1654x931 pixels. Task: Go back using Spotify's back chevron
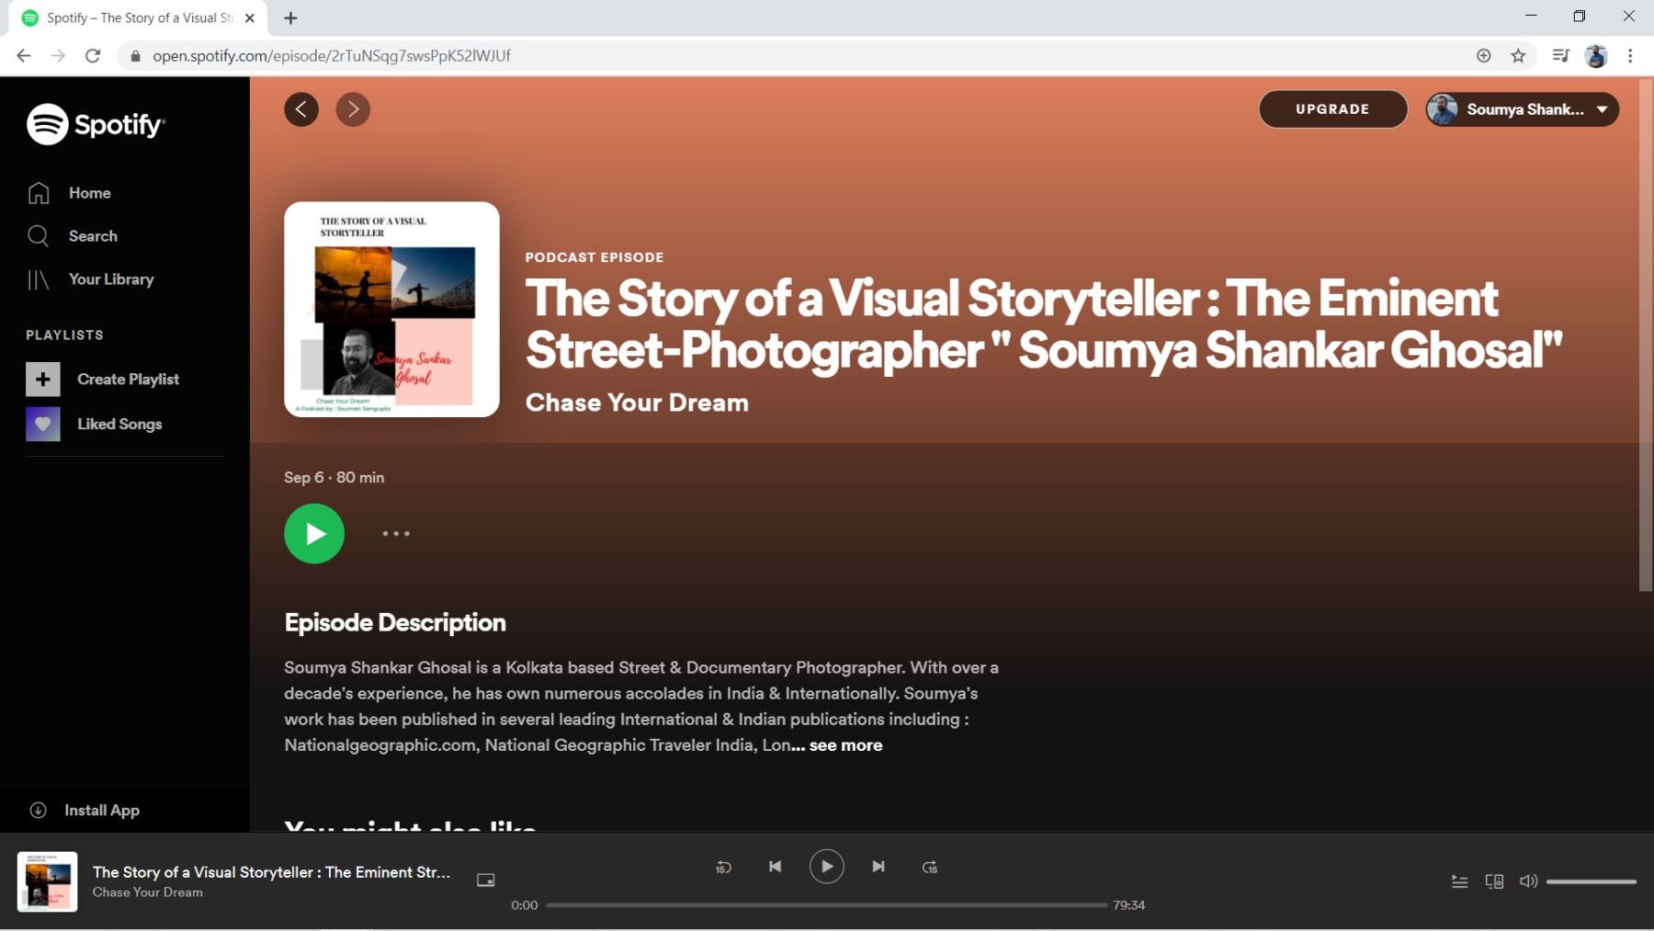pos(301,109)
